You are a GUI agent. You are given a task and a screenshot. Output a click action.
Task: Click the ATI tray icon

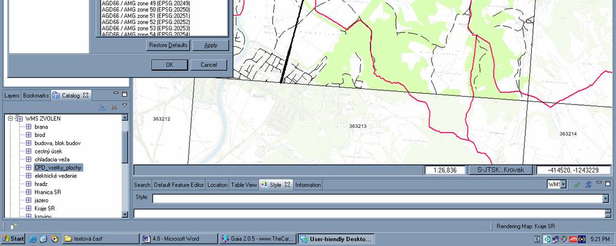pyautogui.click(x=573, y=239)
